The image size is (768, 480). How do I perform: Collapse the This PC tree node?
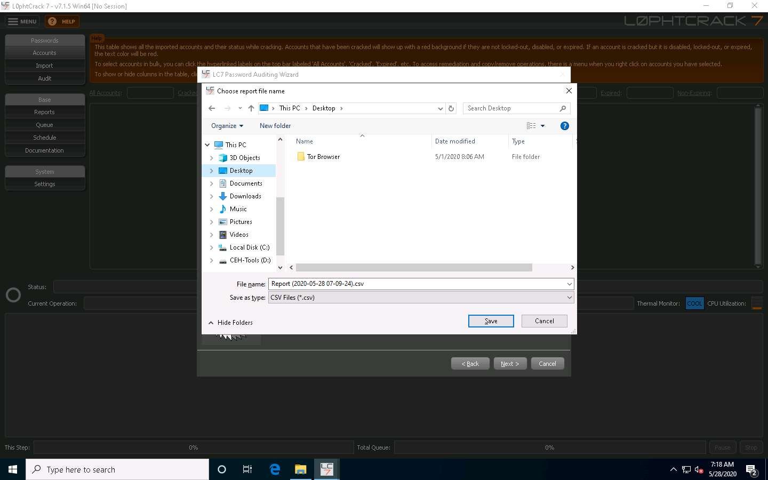point(207,145)
